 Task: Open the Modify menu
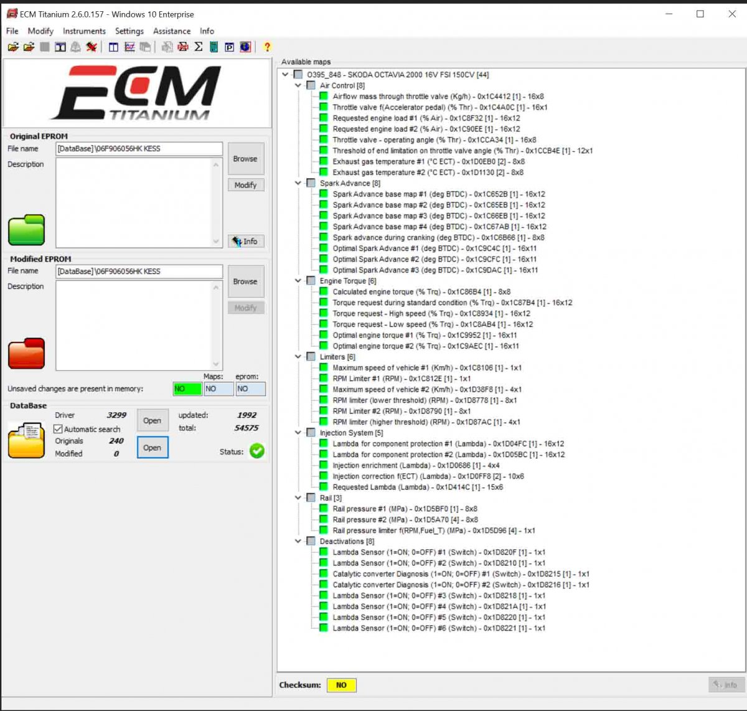point(40,31)
